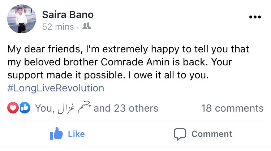View the "and 23 others" reactions list
This screenshot has height=151, width=271.
pyautogui.click(x=126, y=108)
